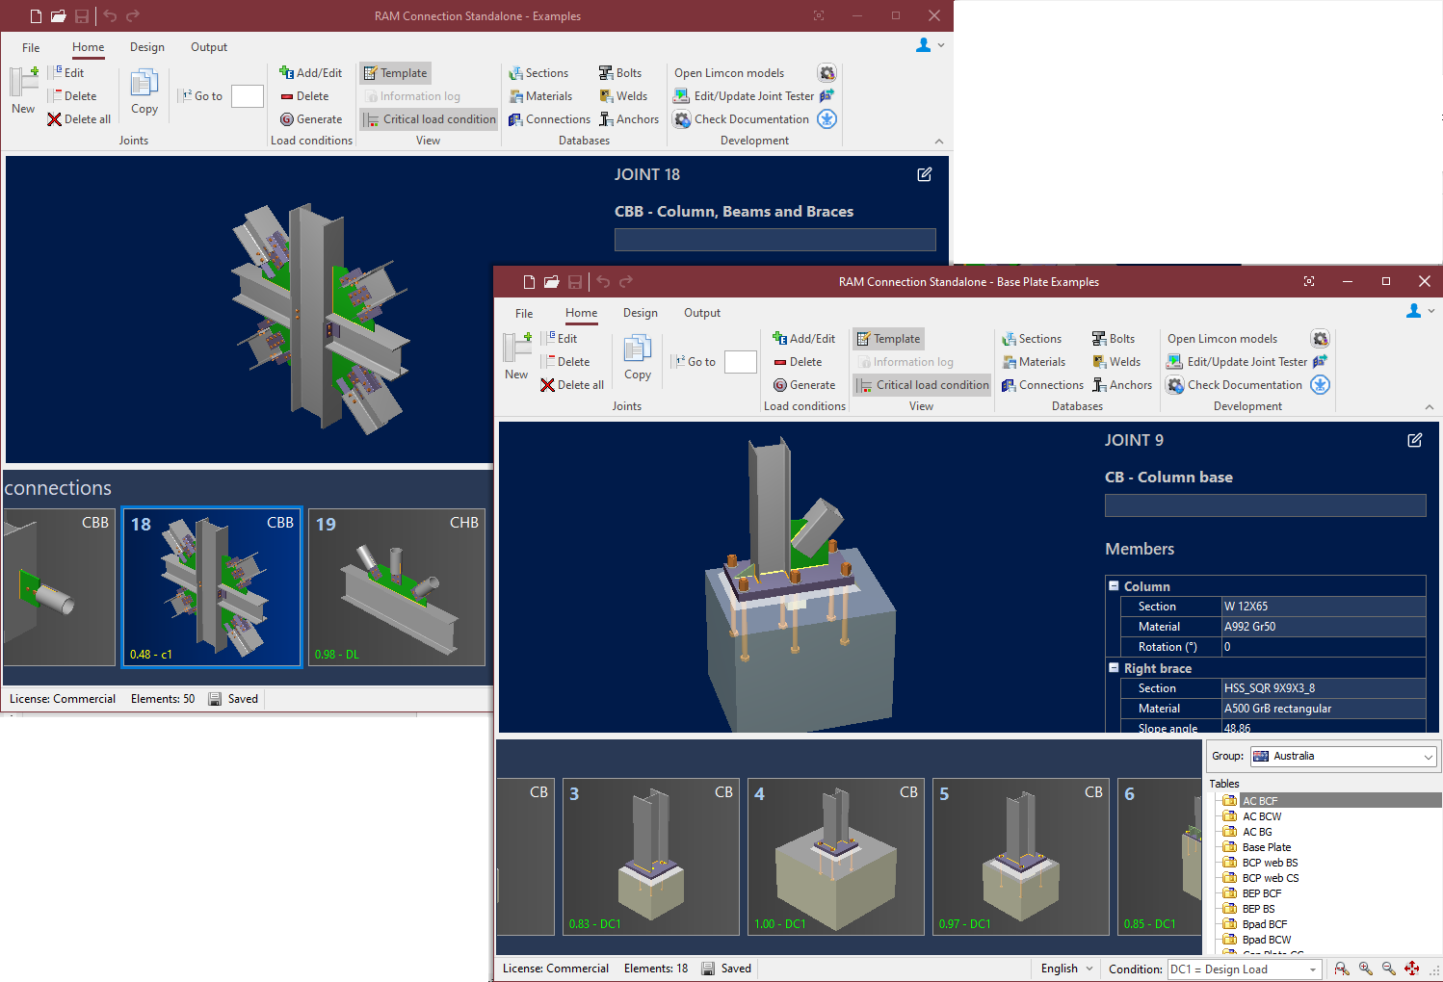Open user account dropdown in Examples back window
This screenshot has height=982, width=1443.
coord(930,45)
